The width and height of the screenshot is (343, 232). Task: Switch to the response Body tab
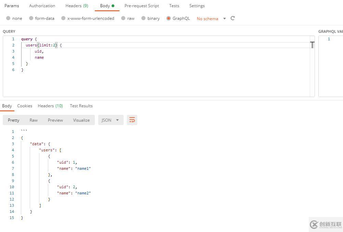(7, 106)
